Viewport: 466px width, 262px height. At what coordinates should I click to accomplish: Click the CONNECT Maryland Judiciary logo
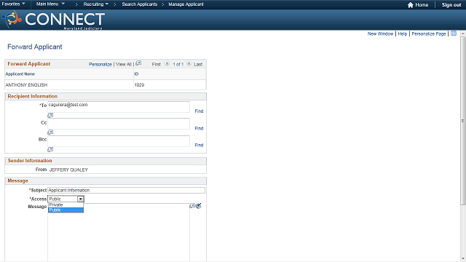[x=53, y=20]
